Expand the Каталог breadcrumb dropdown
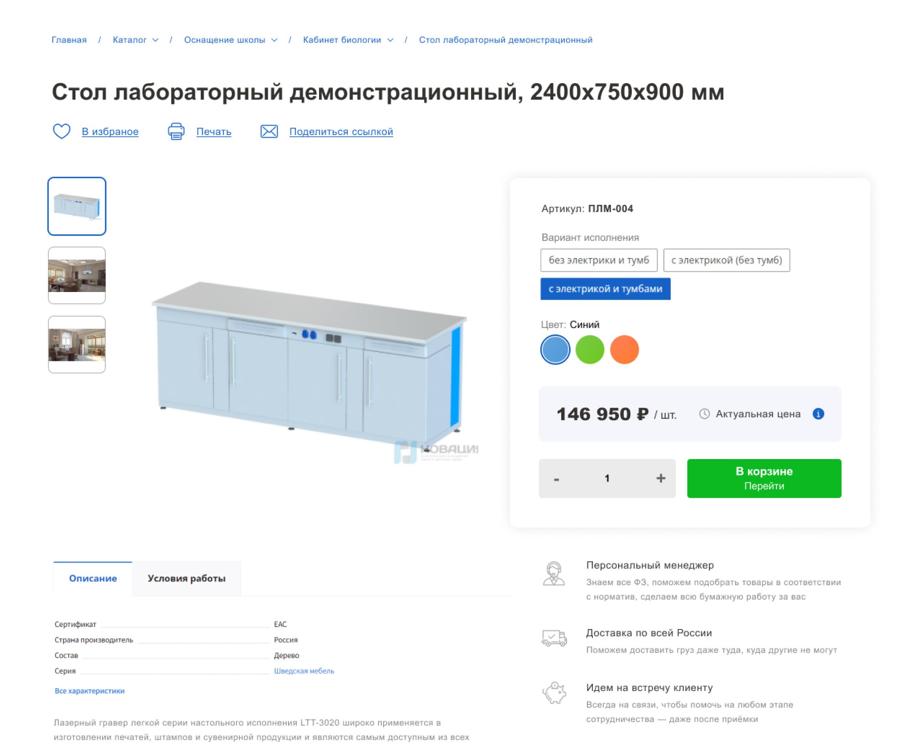Image resolution: width=922 pixels, height=745 pixels. [x=155, y=40]
